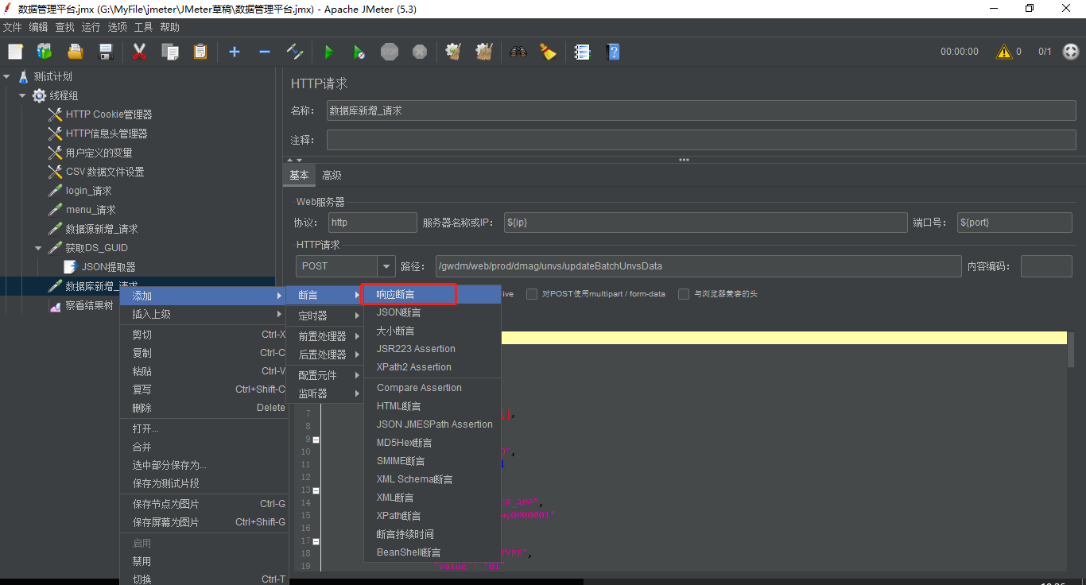Collapse the 线程组 tree node
1086x585 pixels.
click(22, 95)
